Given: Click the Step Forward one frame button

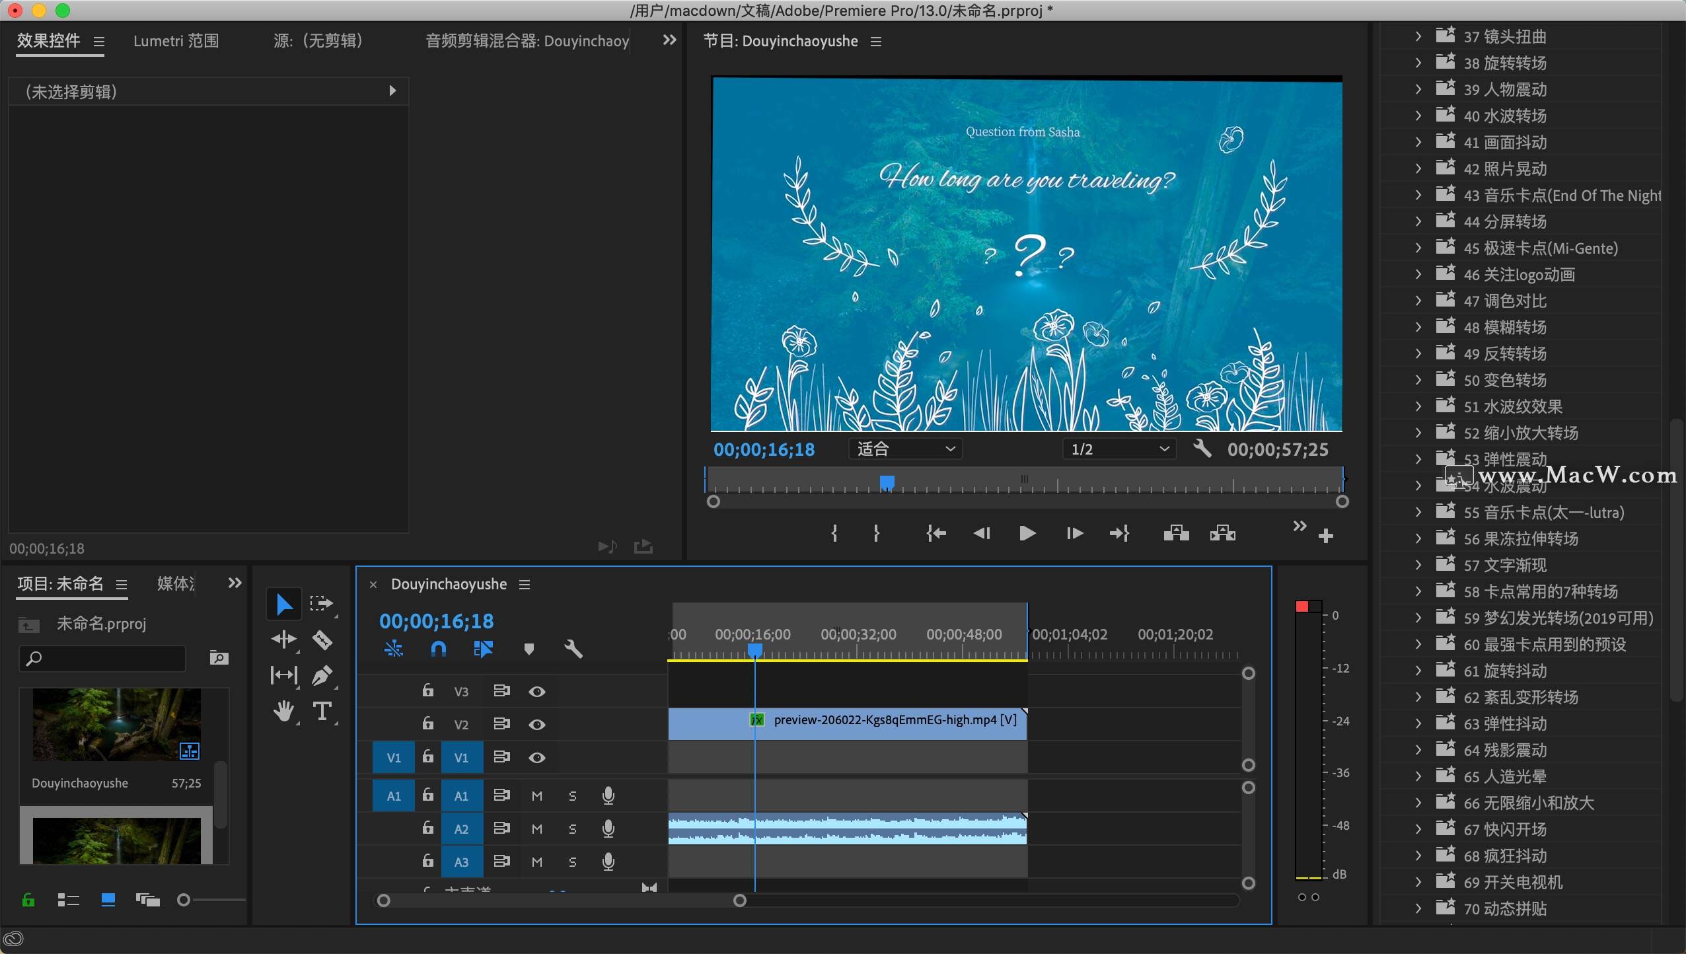Looking at the screenshot, I should click(1074, 533).
